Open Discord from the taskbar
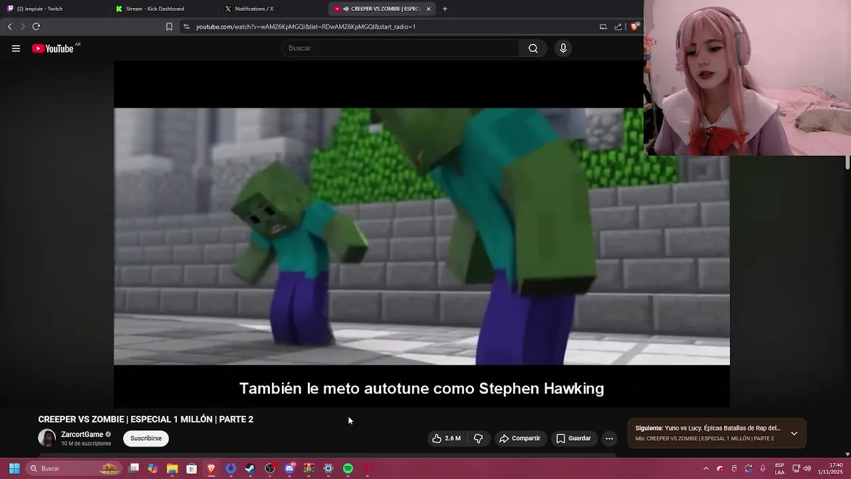The width and height of the screenshot is (851, 479). tap(289, 468)
